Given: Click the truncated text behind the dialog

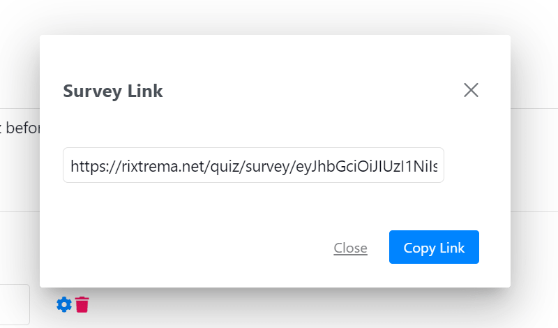Looking at the screenshot, I should click(x=20, y=128).
